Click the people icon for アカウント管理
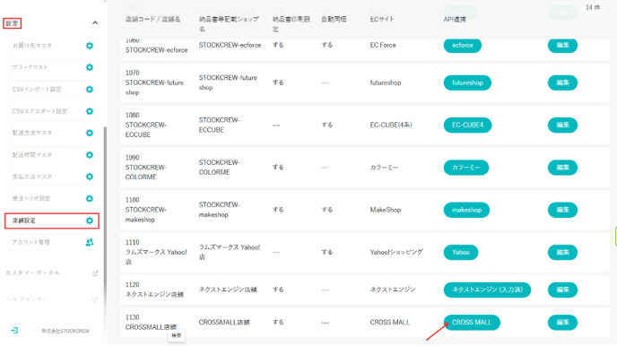 pos(90,242)
